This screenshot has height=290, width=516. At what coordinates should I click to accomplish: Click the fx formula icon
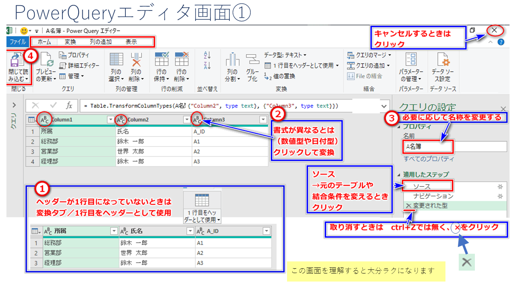(x=69, y=106)
